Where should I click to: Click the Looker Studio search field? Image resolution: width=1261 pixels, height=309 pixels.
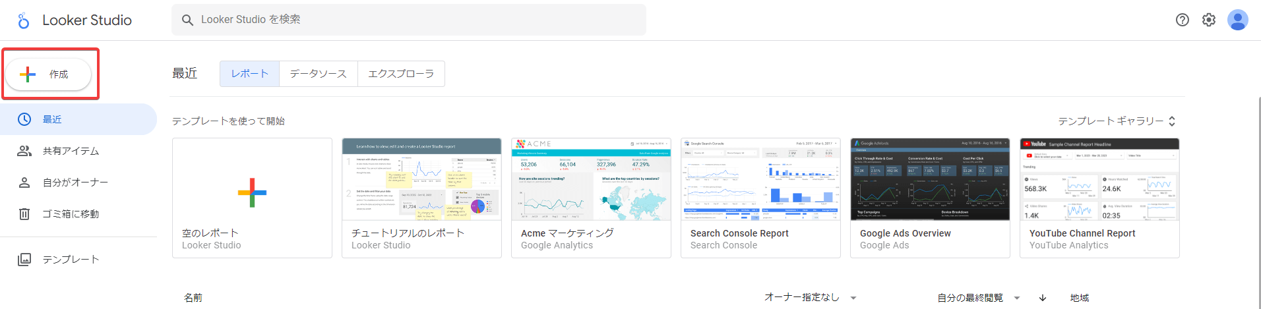click(409, 20)
